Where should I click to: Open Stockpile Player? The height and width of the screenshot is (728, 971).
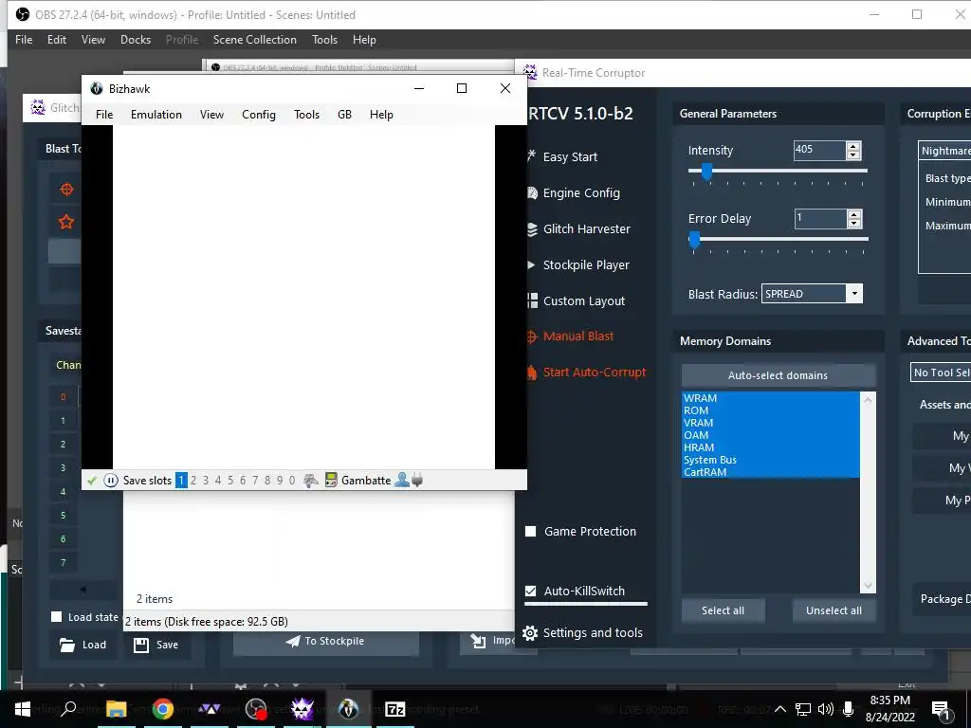(585, 265)
